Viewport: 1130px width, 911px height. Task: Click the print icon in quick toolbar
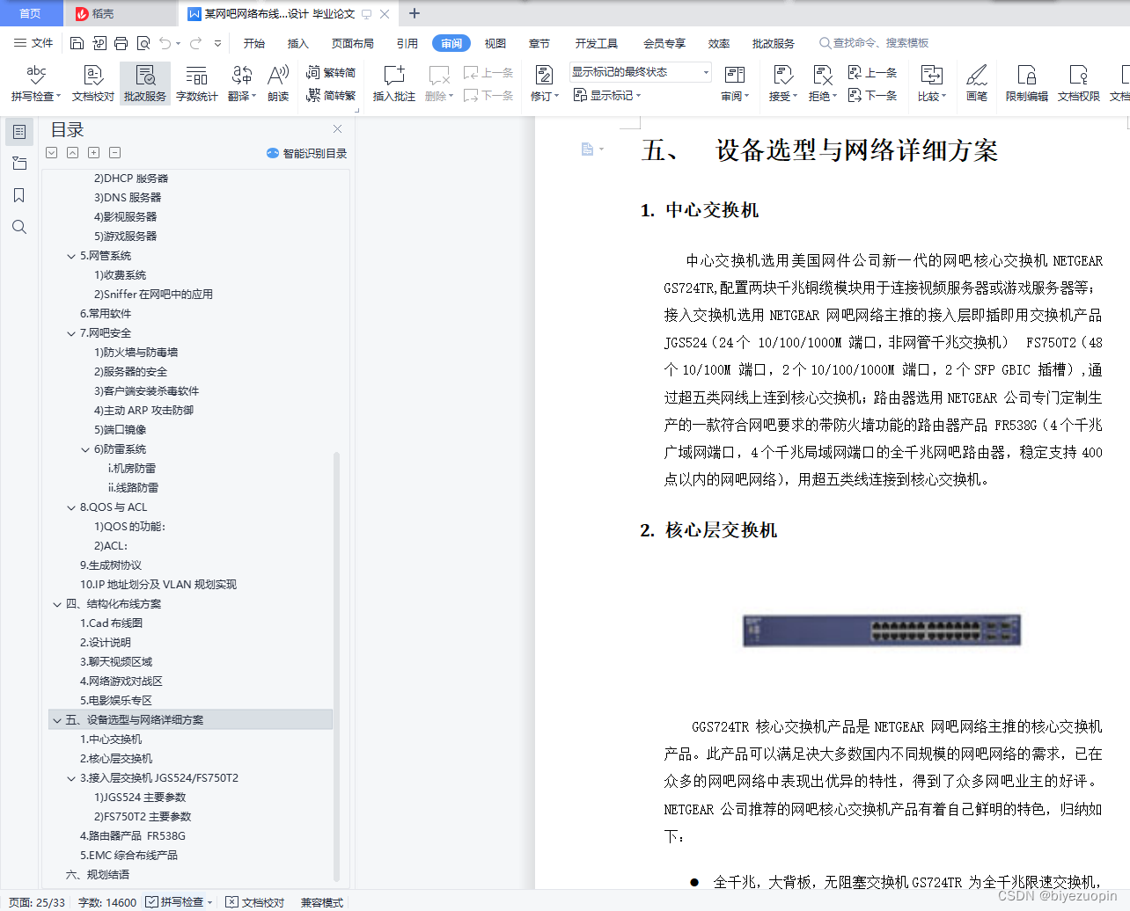click(121, 43)
